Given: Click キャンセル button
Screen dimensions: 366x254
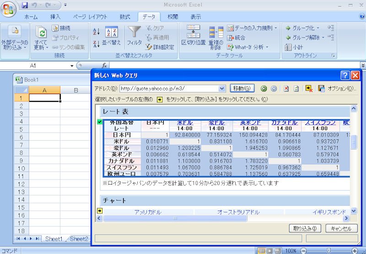Looking at the screenshot, I should [x=341, y=228].
